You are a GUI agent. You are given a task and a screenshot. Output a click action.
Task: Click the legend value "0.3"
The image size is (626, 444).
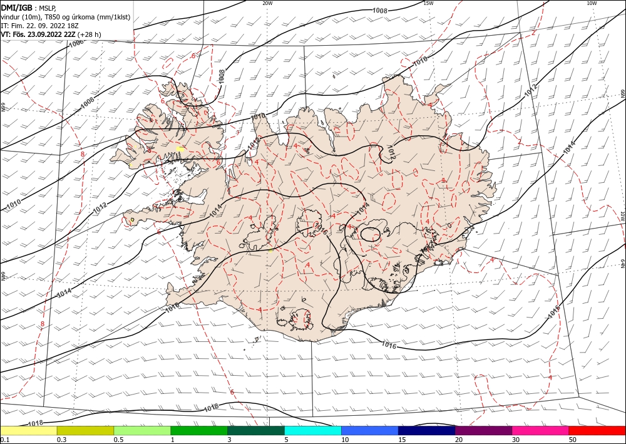(61, 440)
